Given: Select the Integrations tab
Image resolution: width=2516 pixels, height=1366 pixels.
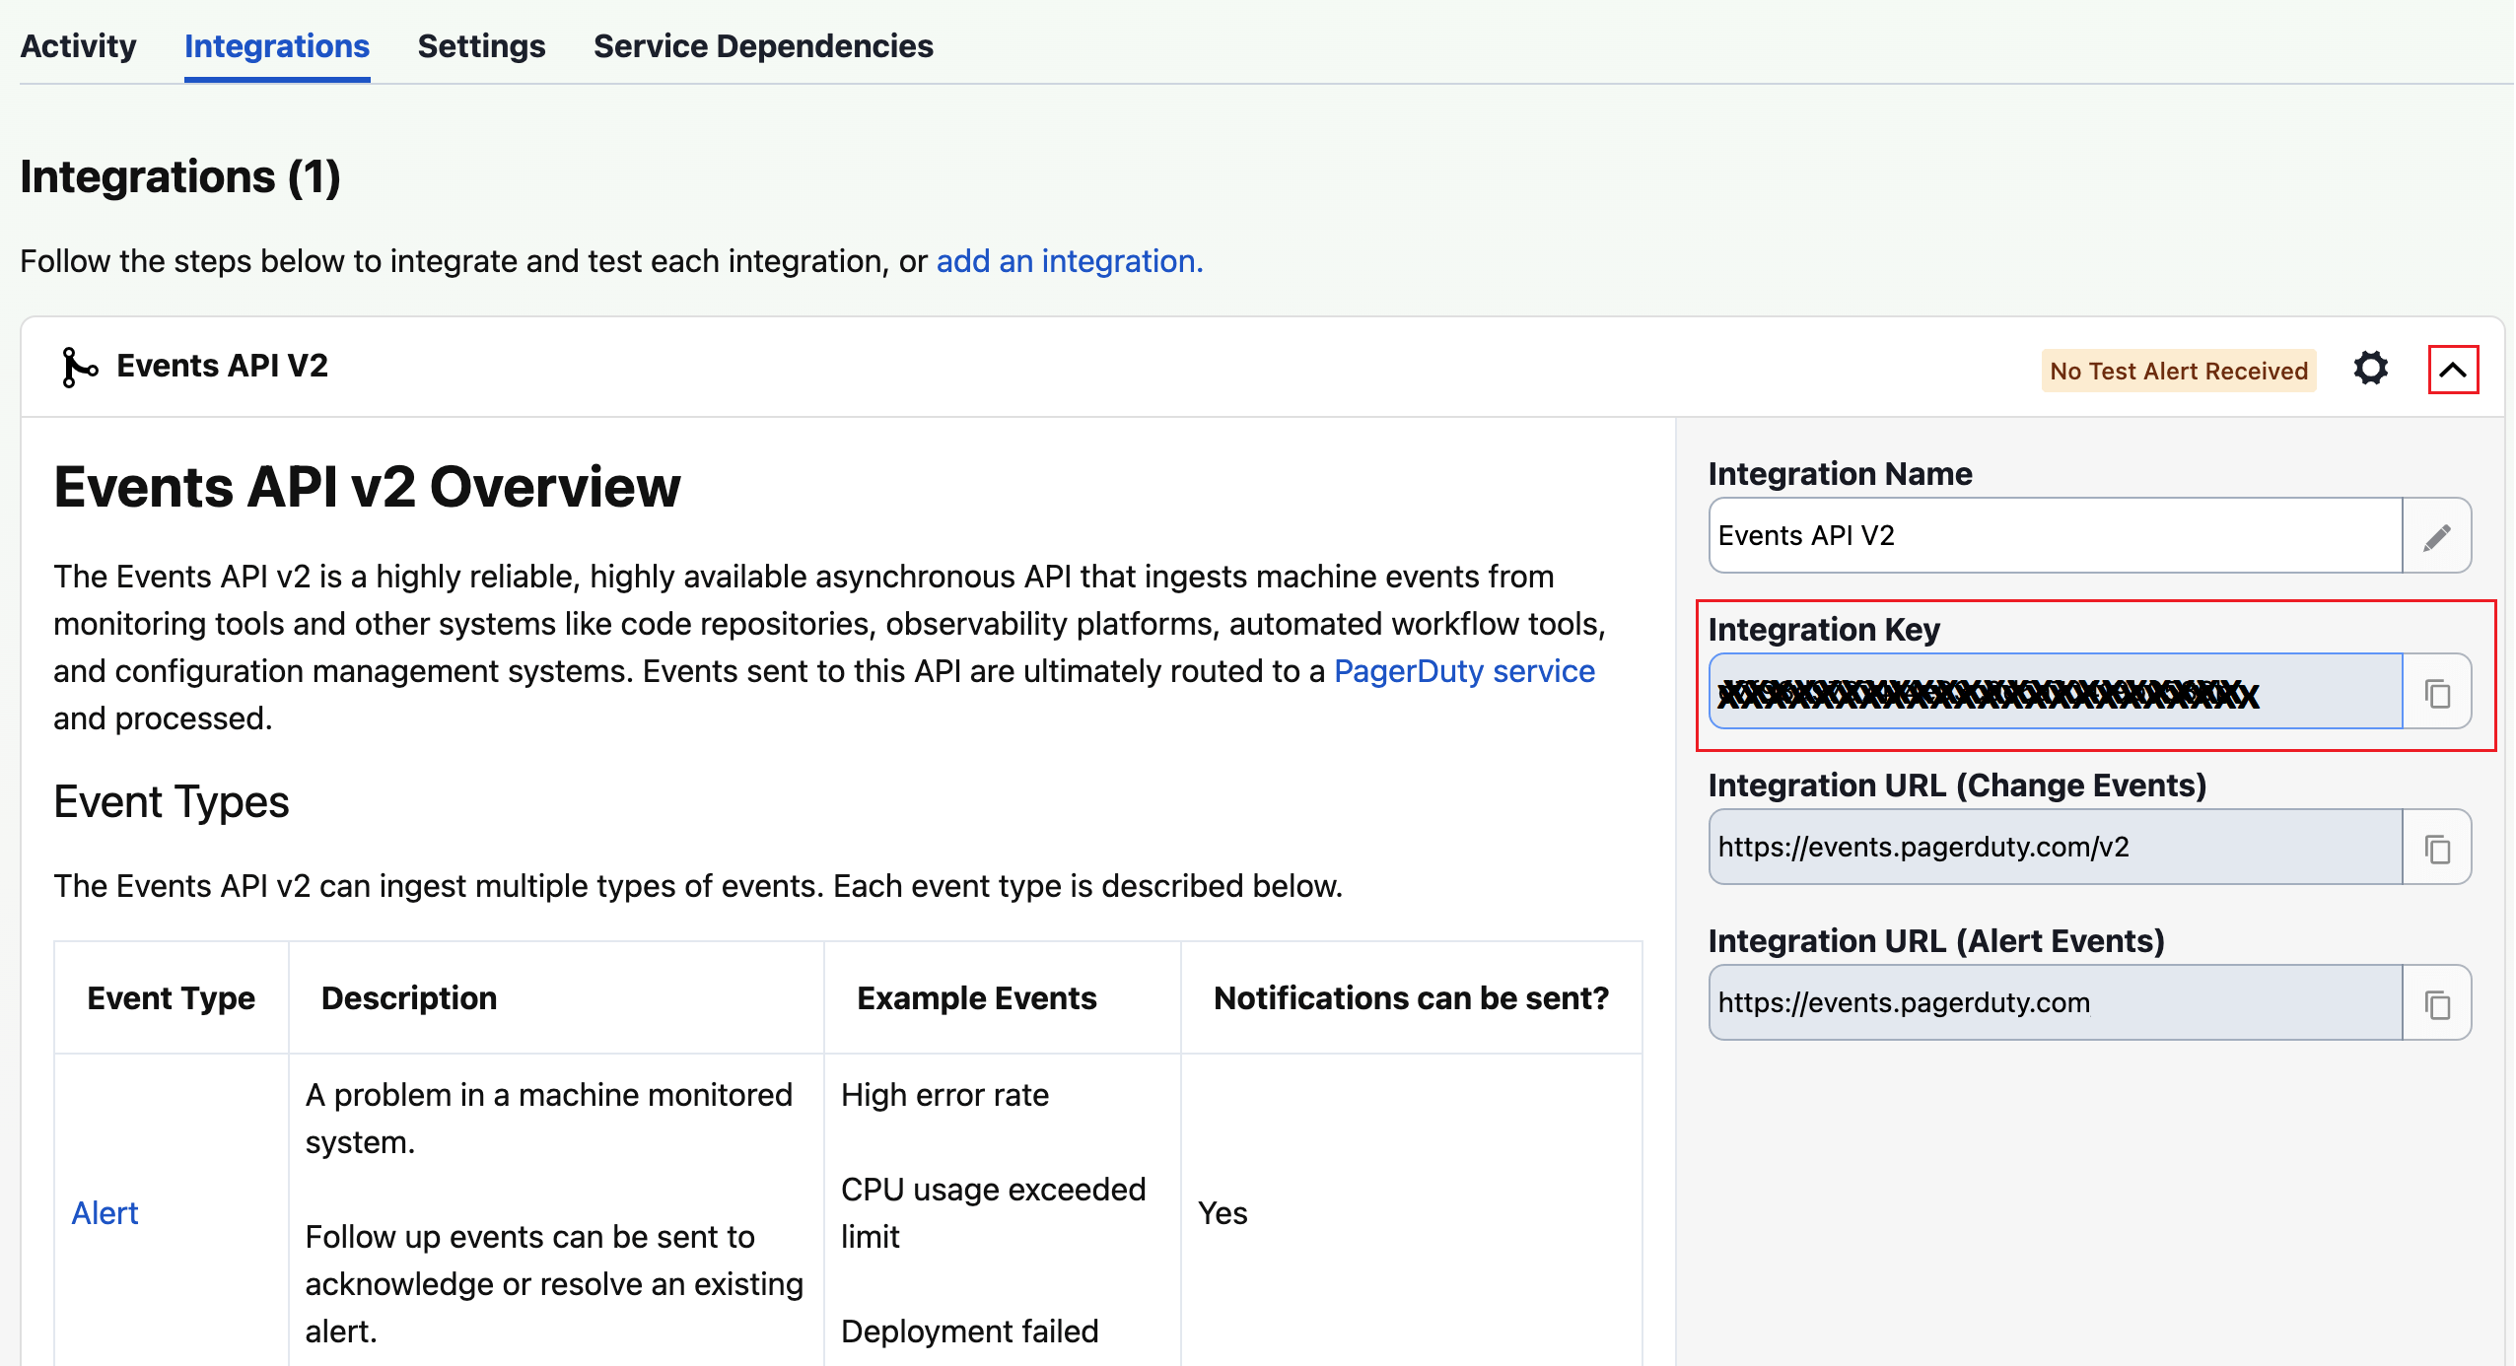Looking at the screenshot, I should click(x=277, y=46).
